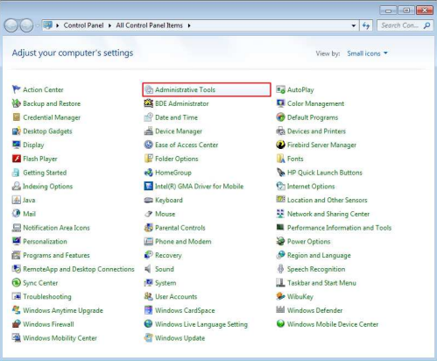Go back with the Back arrow button
Screen dimensions: 437x361
pyautogui.click(x=11, y=25)
